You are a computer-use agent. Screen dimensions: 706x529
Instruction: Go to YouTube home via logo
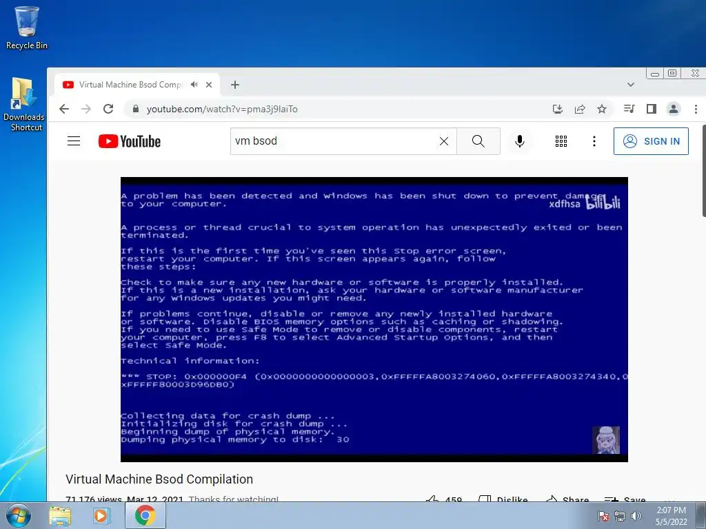click(130, 141)
